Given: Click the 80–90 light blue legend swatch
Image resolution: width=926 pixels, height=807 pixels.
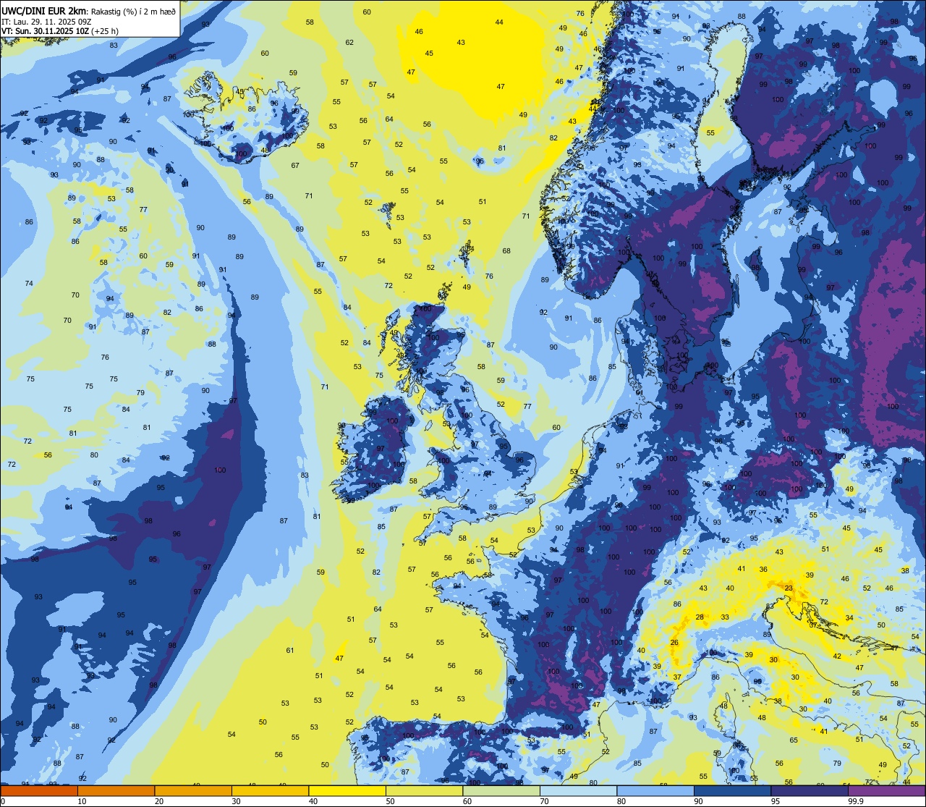Looking at the screenshot, I should pyautogui.click(x=655, y=790).
